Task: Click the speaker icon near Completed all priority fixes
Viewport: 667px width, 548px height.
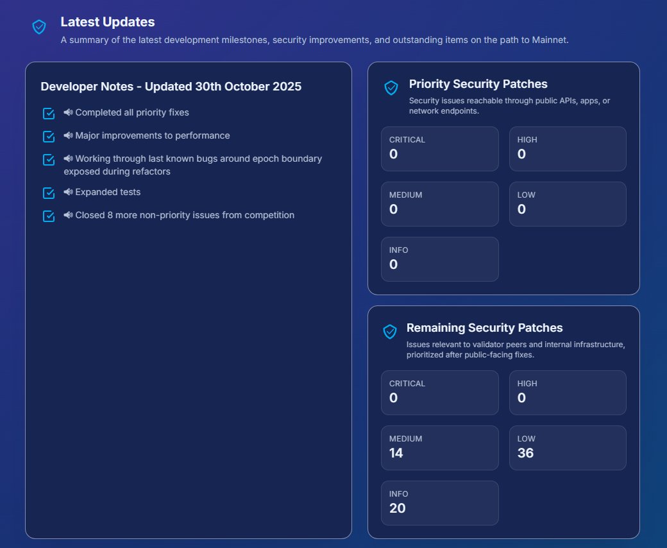Action: tap(67, 112)
